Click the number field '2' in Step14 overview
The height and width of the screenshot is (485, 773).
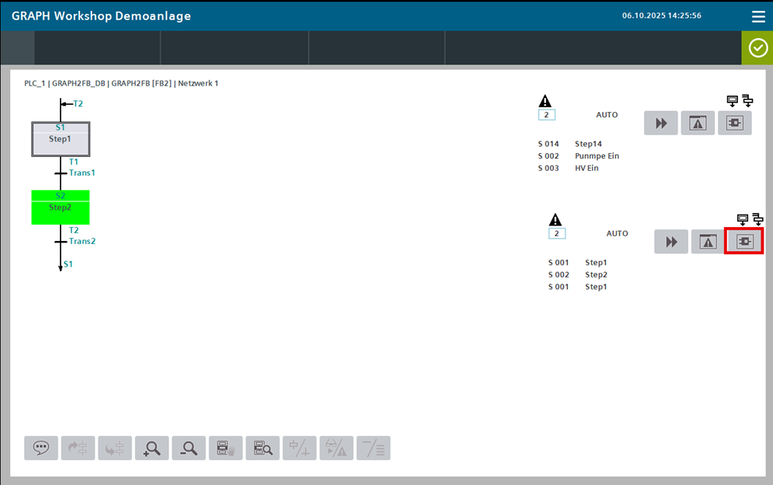coord(547,115)
